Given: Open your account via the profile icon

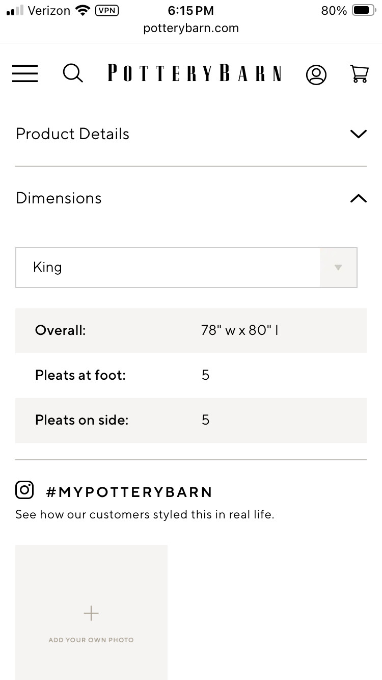Looking at the screenshot, I should pyautogui.click(x=316, y=74).
